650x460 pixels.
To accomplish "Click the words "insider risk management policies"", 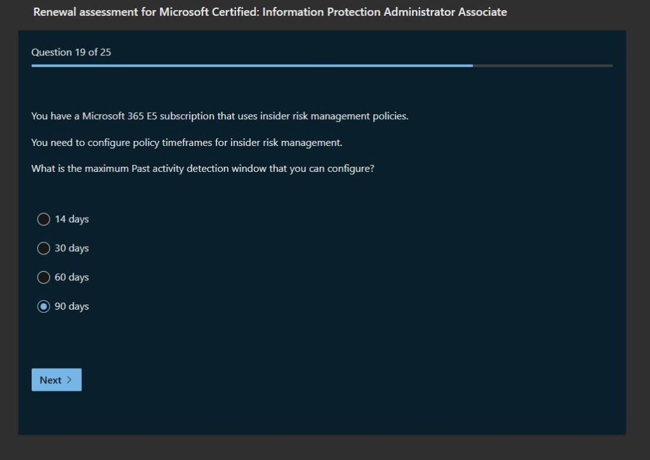I will [334, 117].
